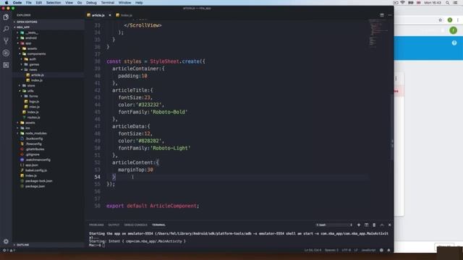Click the 'Roboto-Bold' string on line 45
463x260 pixels.
point(169,112)
